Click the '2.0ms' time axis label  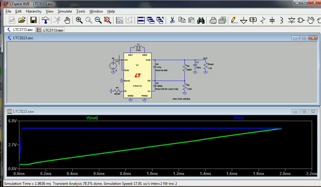click(285, 174)
